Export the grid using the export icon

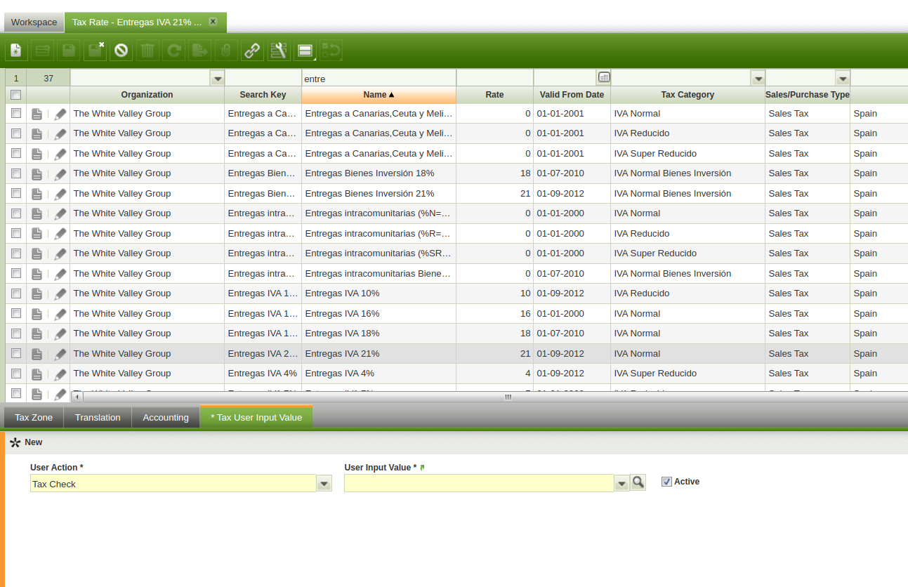pyautogui.click(x=200, y=50)
